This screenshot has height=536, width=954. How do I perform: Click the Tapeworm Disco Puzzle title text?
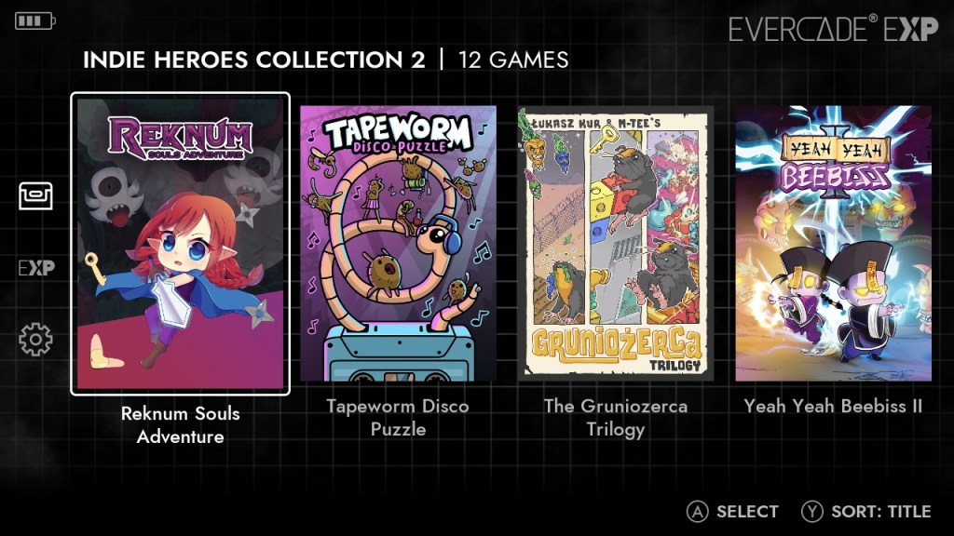pos(398,418)
